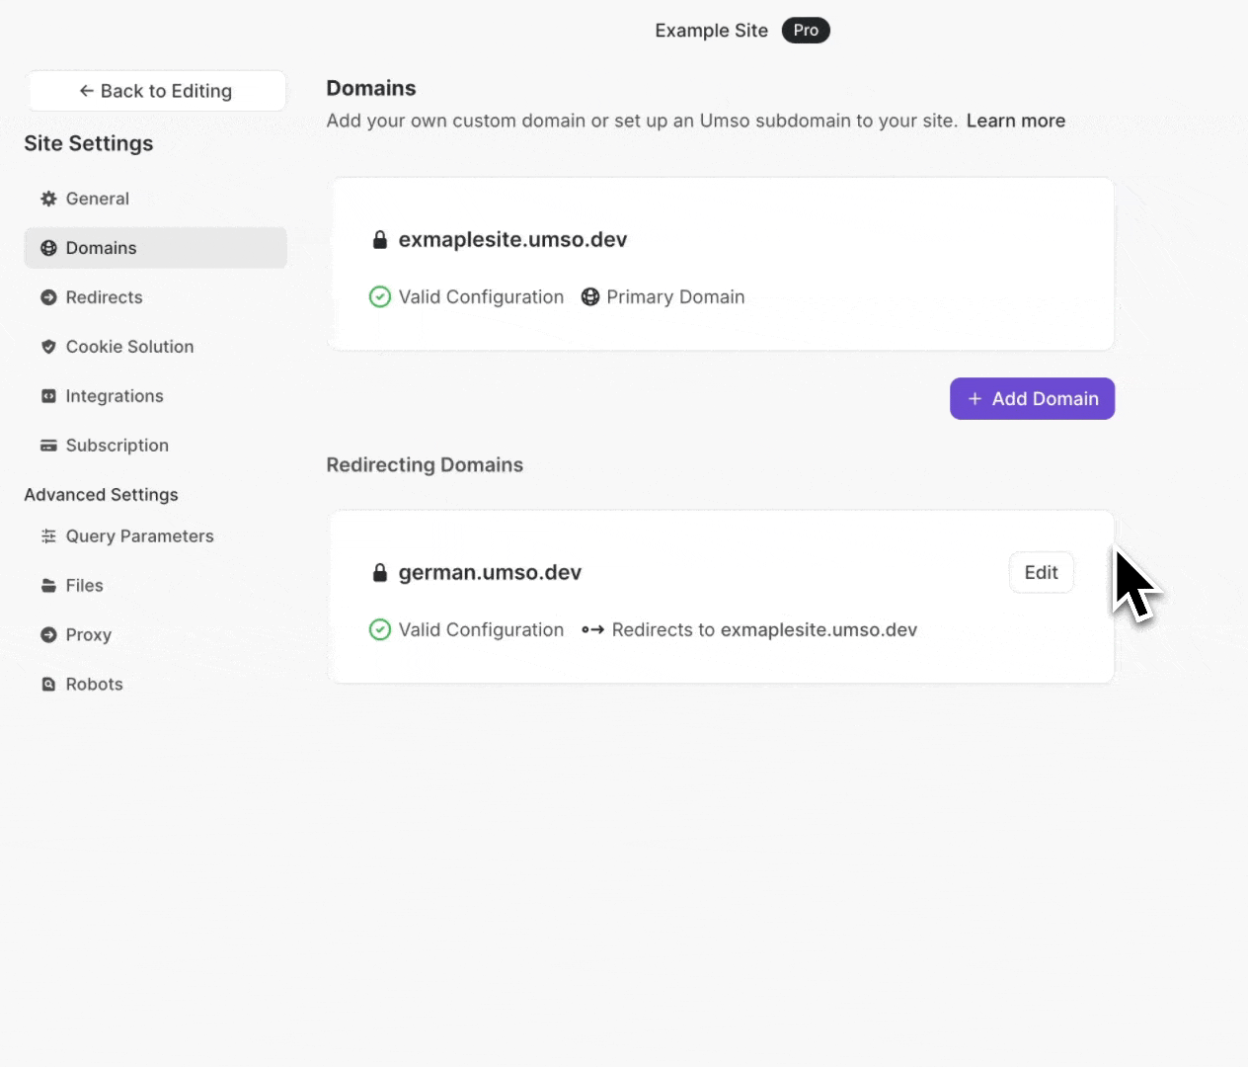Click the Domains globe icon in sidebar
The height and width of the screenshot is (1067, 1248).
48,248
